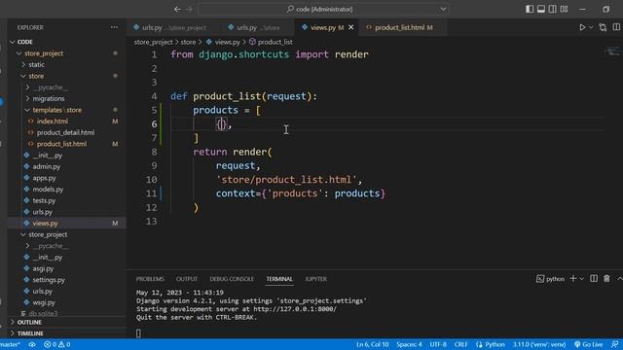Open new terminal launch profile dropdown

click(x=582, y=279)
